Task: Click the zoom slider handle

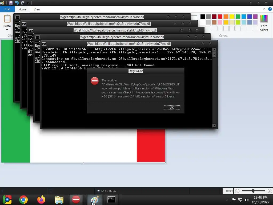Action: click(253, 191)
